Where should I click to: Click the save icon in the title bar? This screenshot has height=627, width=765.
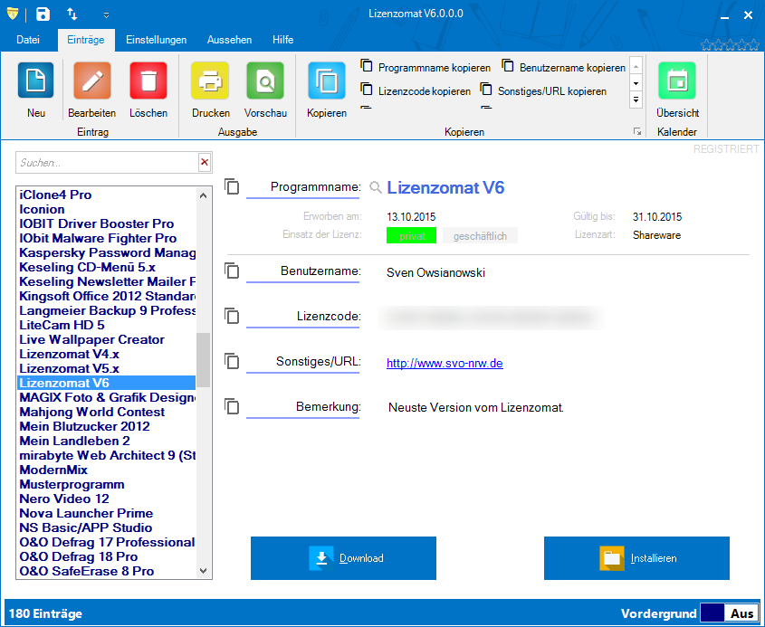coord(43,14)
